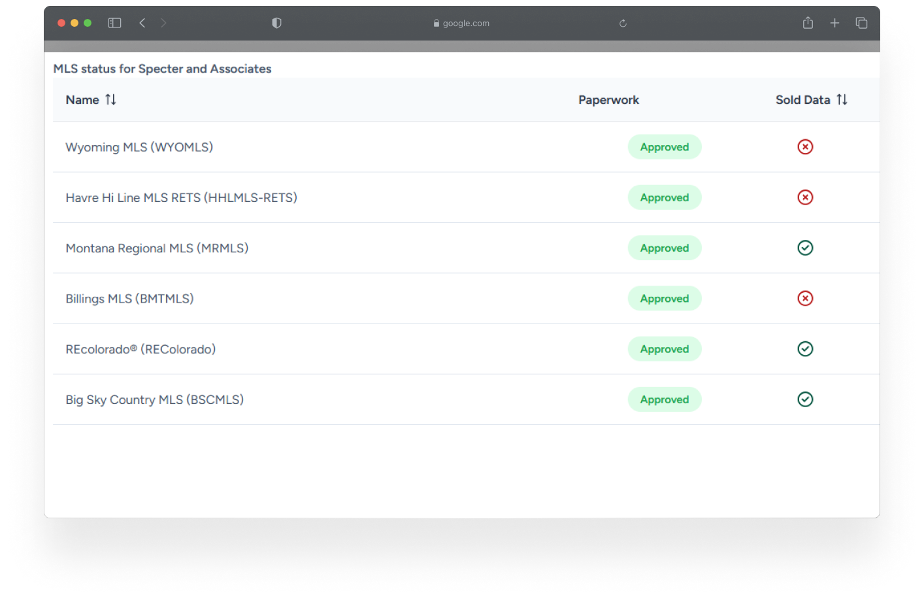The image size is (924, 600).
Task: Click the Sold Data column header text
Action: [x=802, y=100]
